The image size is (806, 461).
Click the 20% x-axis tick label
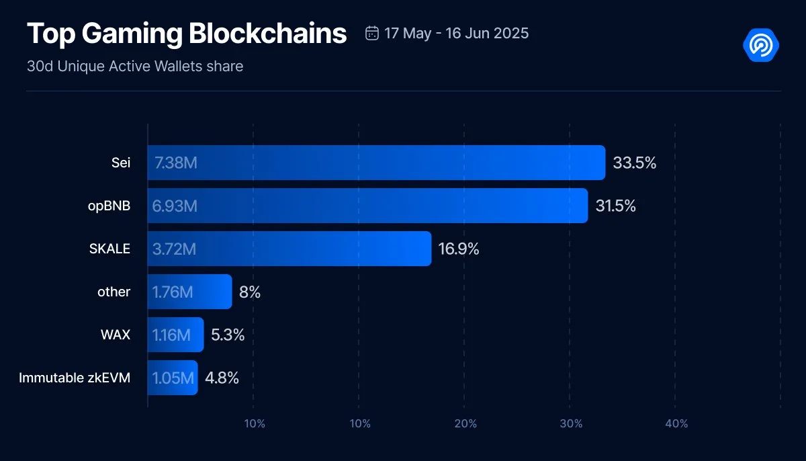click(x=465, y=424)
